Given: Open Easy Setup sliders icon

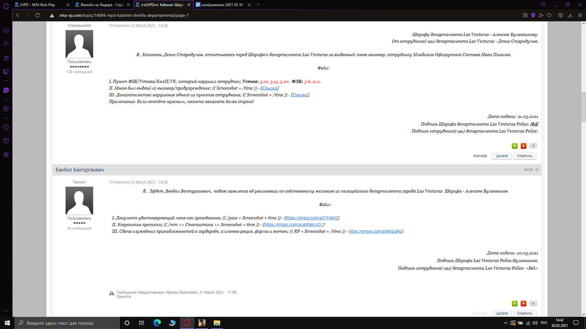Looking at the screenshot, I should [581, 15].
